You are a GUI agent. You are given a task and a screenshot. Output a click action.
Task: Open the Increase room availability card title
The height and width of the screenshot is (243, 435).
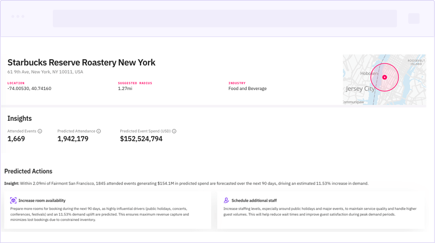click(42, 200)
